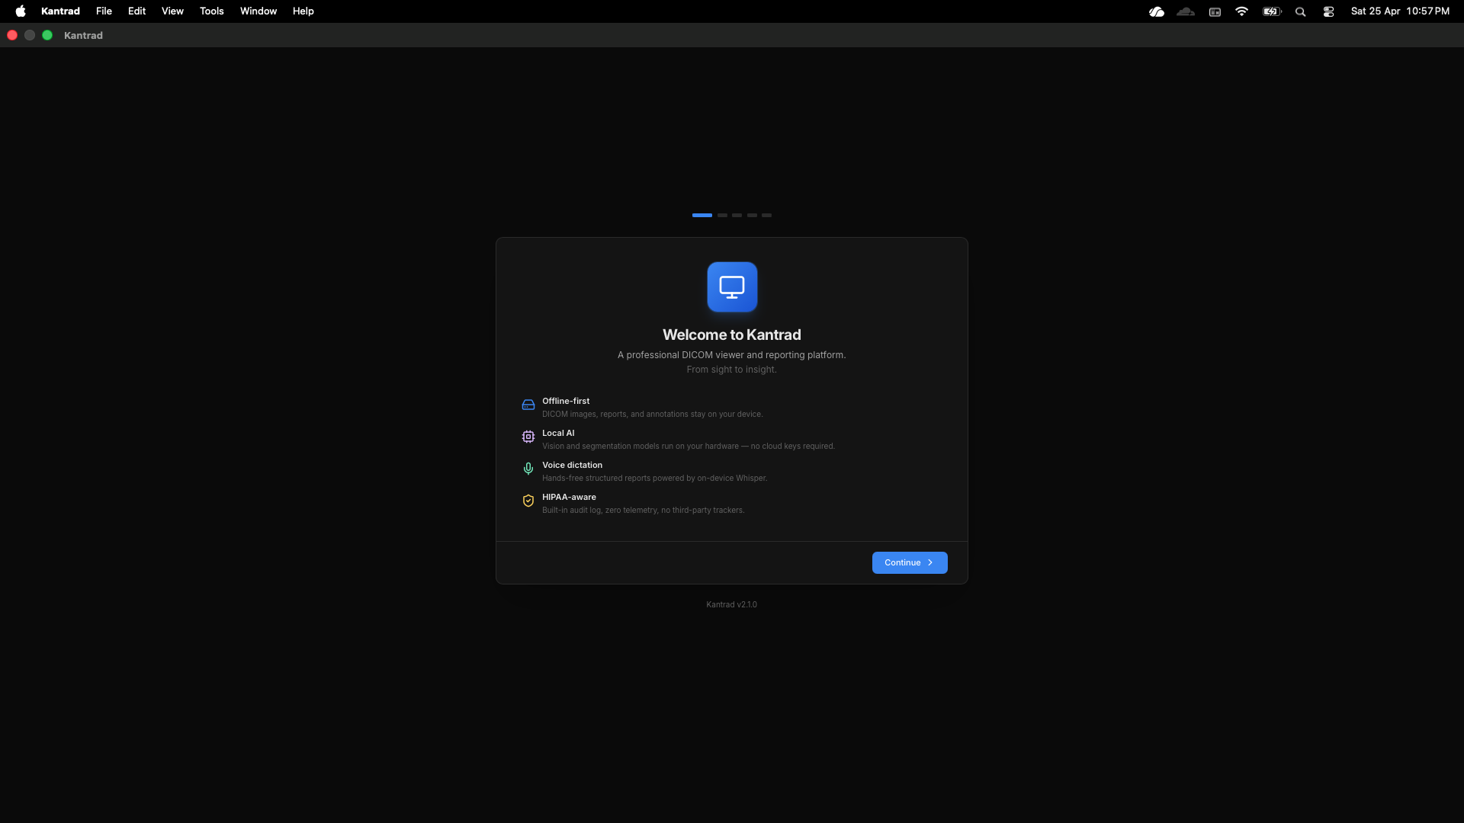The image size is (1464, 823).
Task: Click the green full-screen window button
Action: 47,35
